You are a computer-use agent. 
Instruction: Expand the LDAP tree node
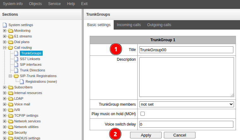[x=5, y=98]
